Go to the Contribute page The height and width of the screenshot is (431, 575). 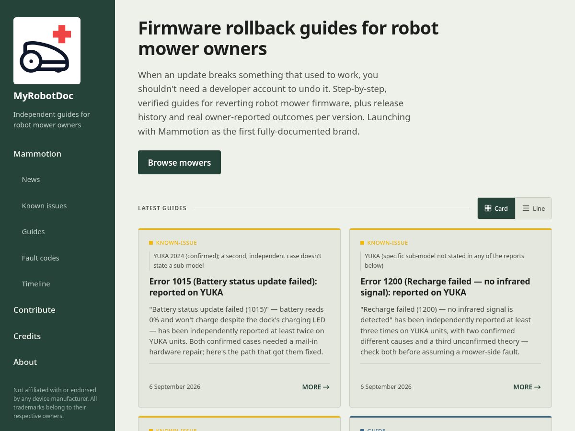(x=34, y=310)
